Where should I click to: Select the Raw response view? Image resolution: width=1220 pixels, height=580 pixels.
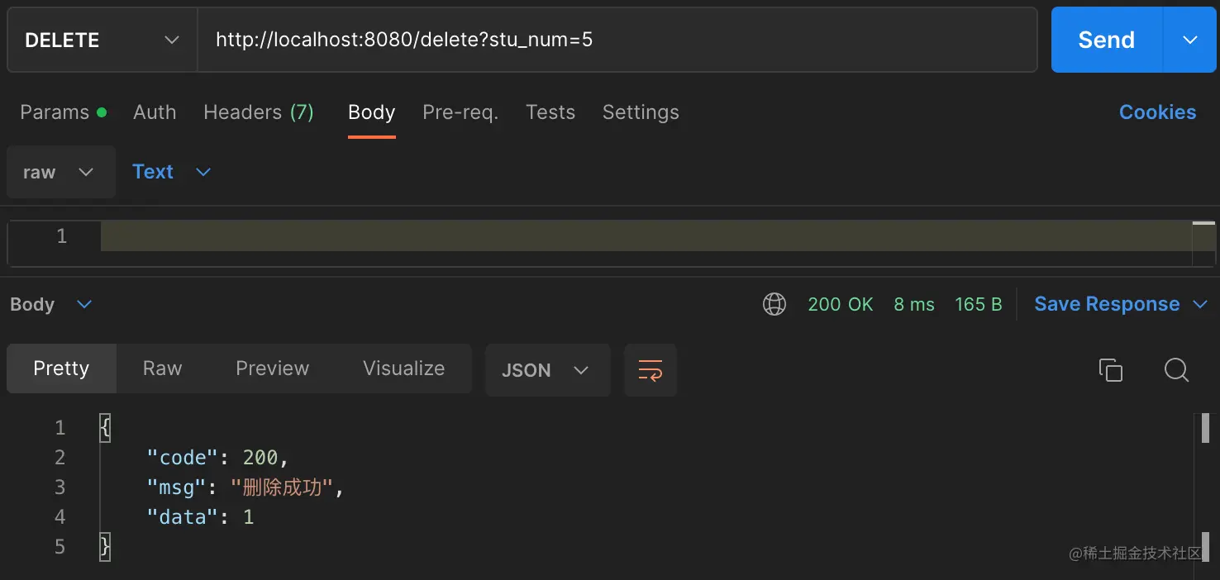click(162, 368)
